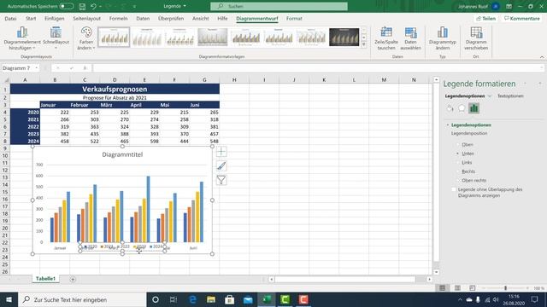The height and width of the screenshot is (307, 547).
Task: Click the save disk icon
Action: 82,6
